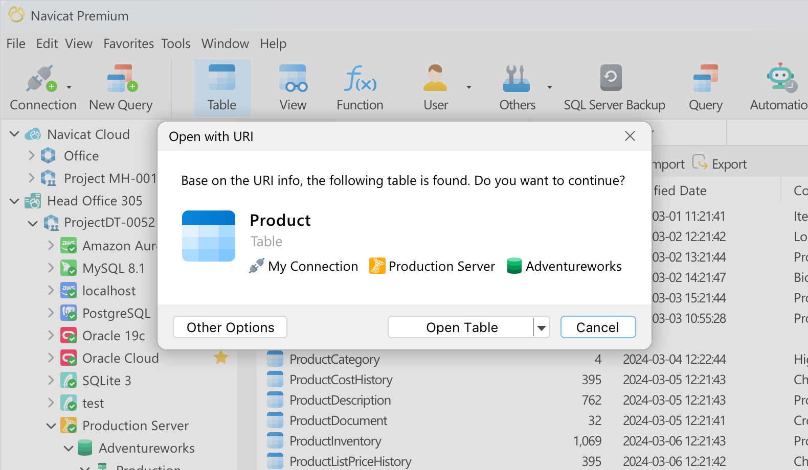Click the User toolbar icon
The height and width of the screenshot is (470, 808).
pos(435,79)
